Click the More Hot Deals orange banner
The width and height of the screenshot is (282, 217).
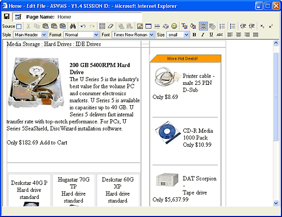[x=186, y=58]
